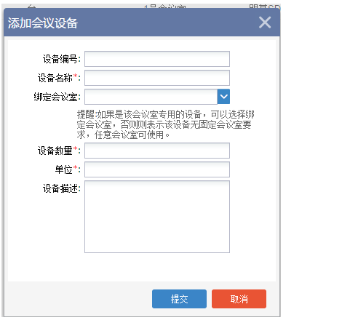Click the 设备数量 input field
The width and height of the screenshot is (342, 320).
tap(157, 151)
